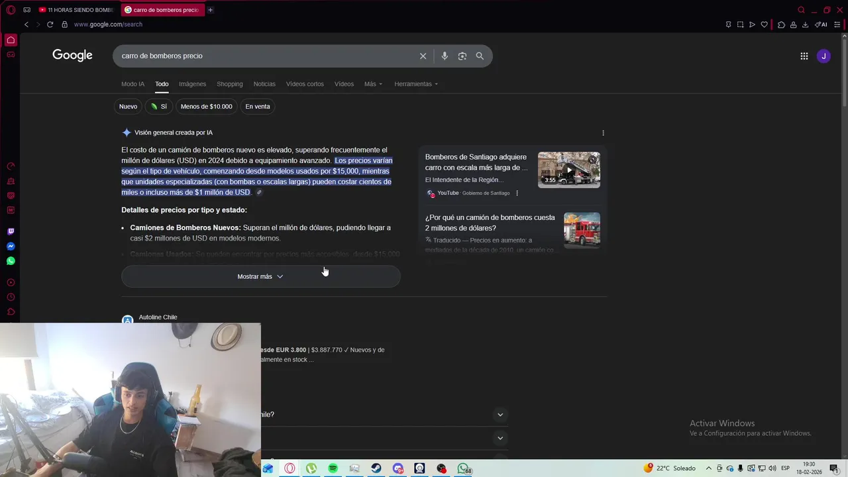Search by image with the Lens camera icon

point(462,56)
